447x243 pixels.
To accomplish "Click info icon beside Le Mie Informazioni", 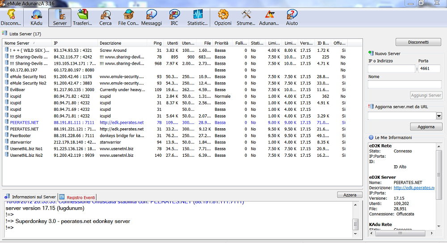I will 371,137.
